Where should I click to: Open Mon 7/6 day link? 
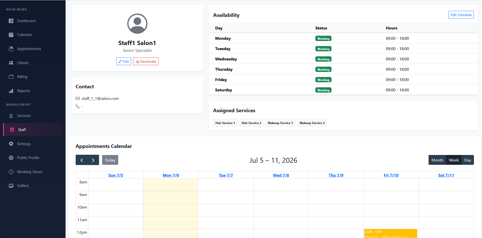pyautogui.click(x=171, y=175)
